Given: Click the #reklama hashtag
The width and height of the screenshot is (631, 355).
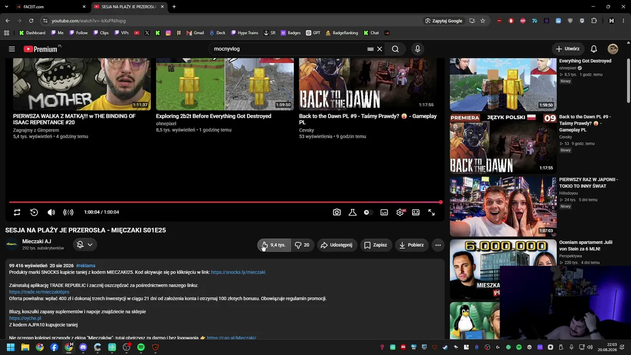Looking at the screenshot, I should (86, 266).
